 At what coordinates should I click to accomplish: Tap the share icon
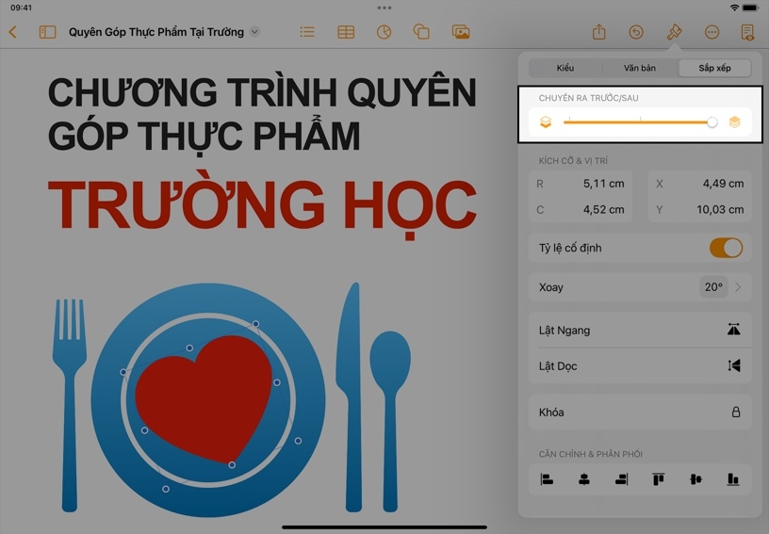(x=598, y=32)
